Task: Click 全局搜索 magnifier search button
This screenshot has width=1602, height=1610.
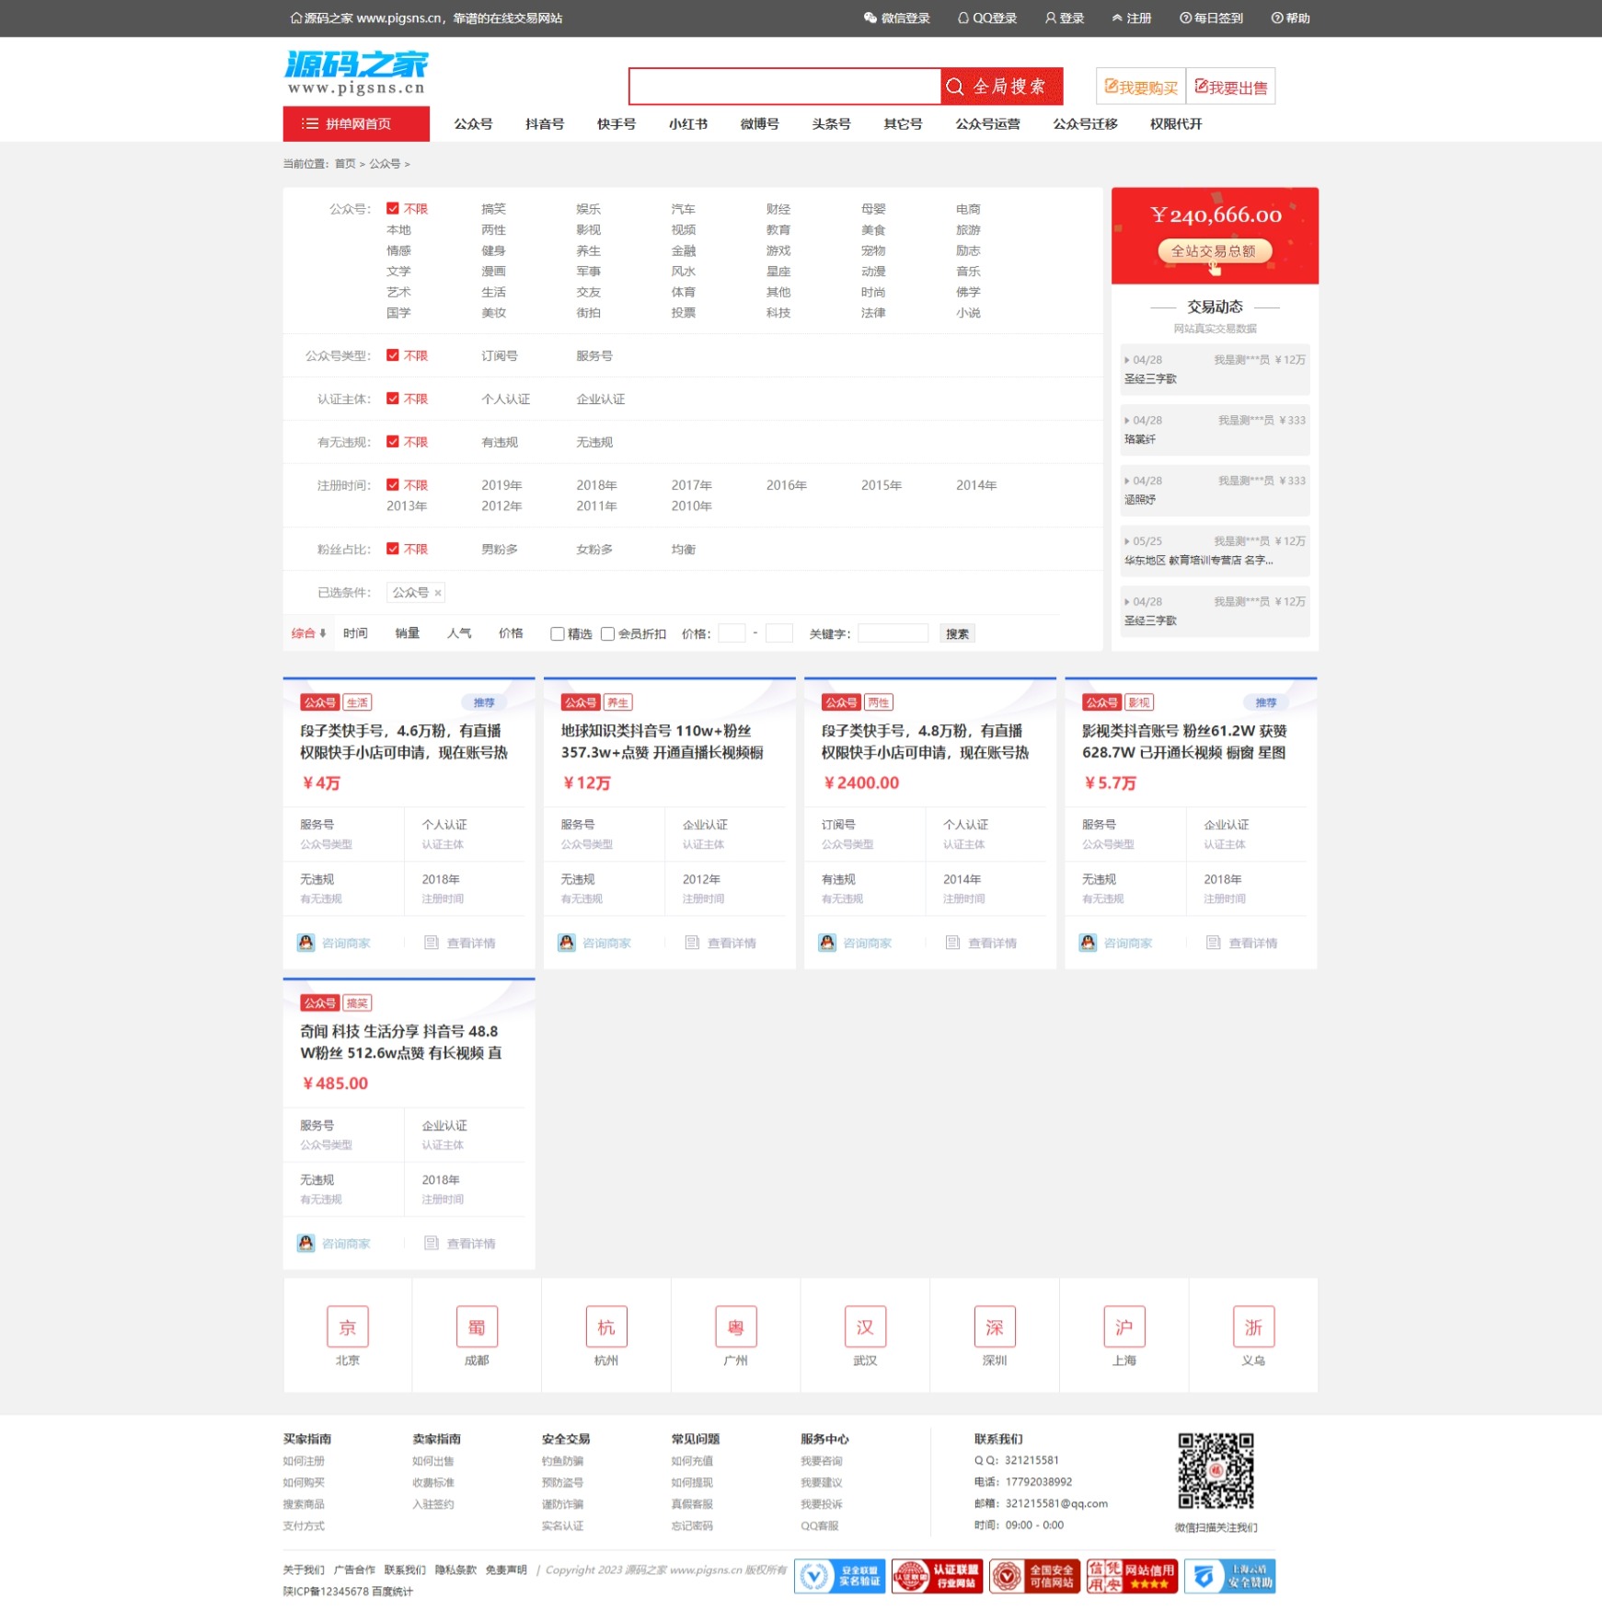Action: [1001, 87]
